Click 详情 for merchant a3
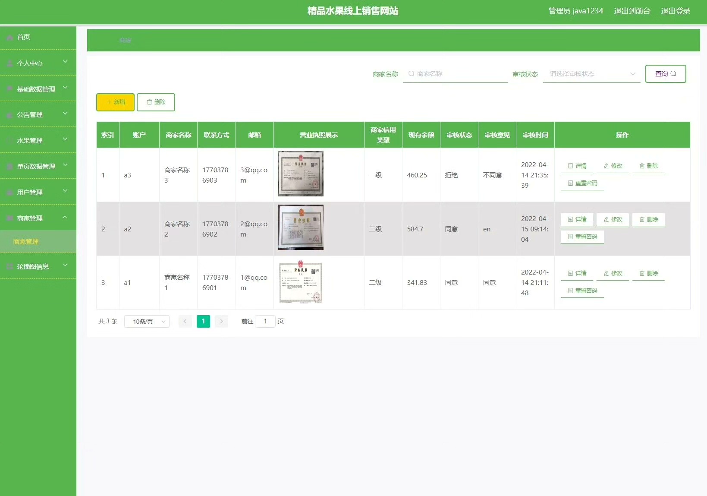The width and height of the screenshot is (707, 496). [x=577, y=166]
